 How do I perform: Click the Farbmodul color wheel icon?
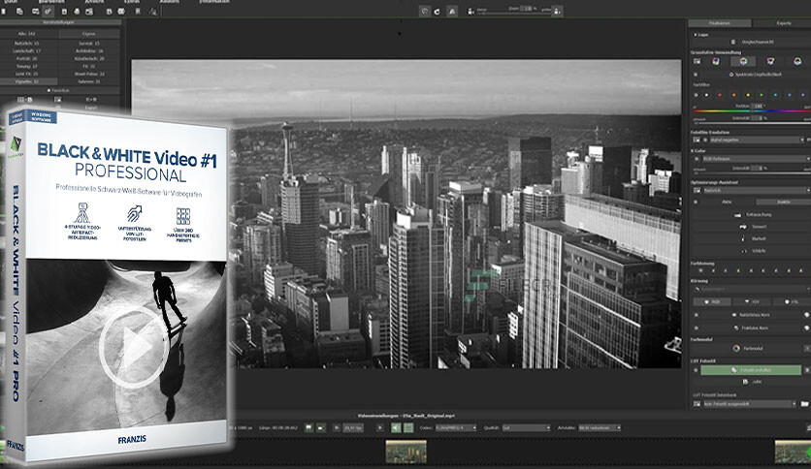[736, 348]
